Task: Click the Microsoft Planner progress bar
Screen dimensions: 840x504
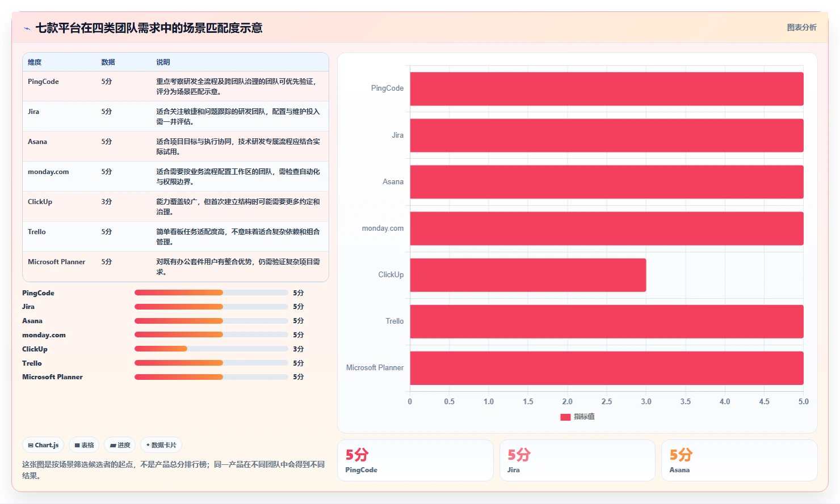Action: pyautogui.click(x=211, y=376)
